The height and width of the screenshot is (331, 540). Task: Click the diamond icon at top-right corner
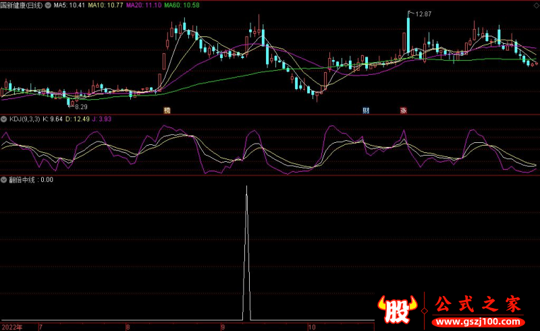535,4
